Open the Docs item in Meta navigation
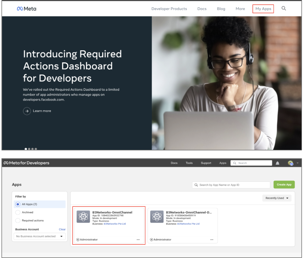 [202, 9]
